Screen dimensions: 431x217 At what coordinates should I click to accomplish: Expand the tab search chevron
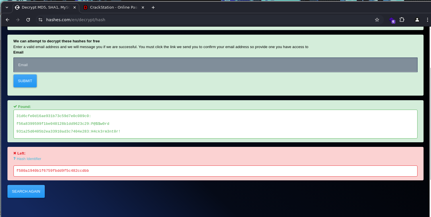click(7, 7)
